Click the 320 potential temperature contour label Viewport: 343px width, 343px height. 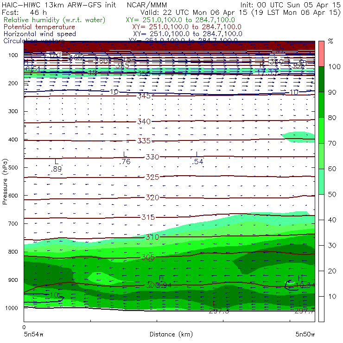152,197
